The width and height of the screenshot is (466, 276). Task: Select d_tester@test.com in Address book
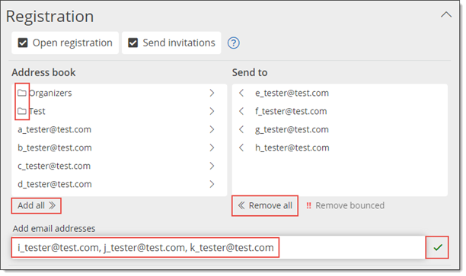55,184
